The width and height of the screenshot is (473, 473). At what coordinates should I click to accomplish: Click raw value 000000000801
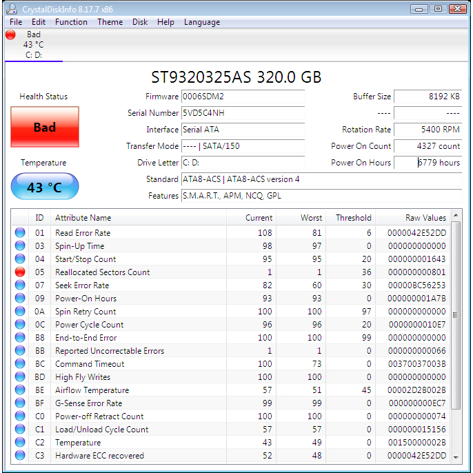coord(416,272)
